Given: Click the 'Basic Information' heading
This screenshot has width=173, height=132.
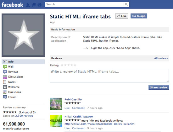Looking at the screenshot, I should [63, 29].
